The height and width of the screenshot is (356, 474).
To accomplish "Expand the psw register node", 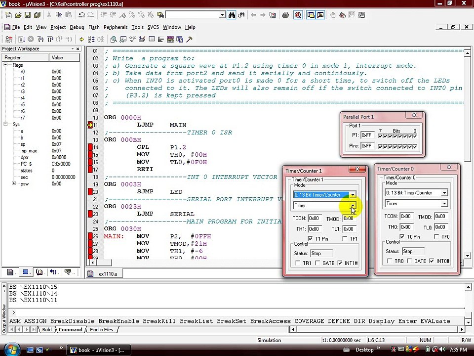I will (x=14, y=183).
